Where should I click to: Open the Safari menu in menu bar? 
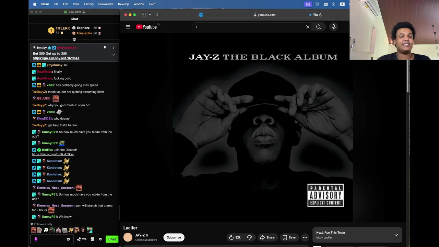coord(45,4)
